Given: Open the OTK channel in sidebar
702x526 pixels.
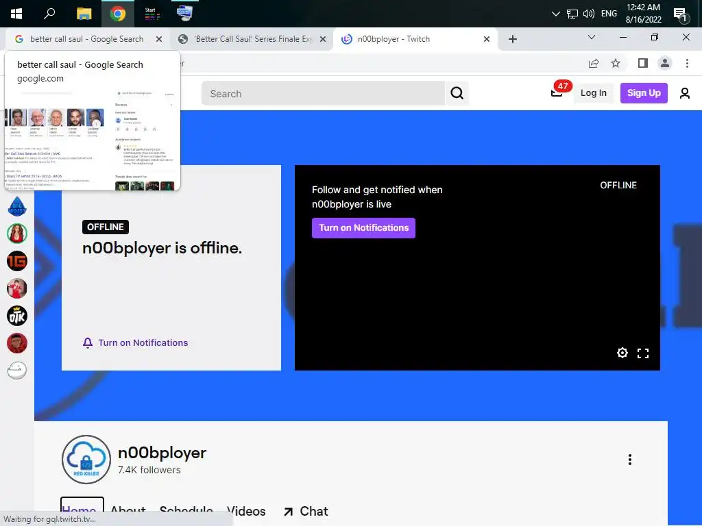Looking at the screenshot, I should point(17,316).
